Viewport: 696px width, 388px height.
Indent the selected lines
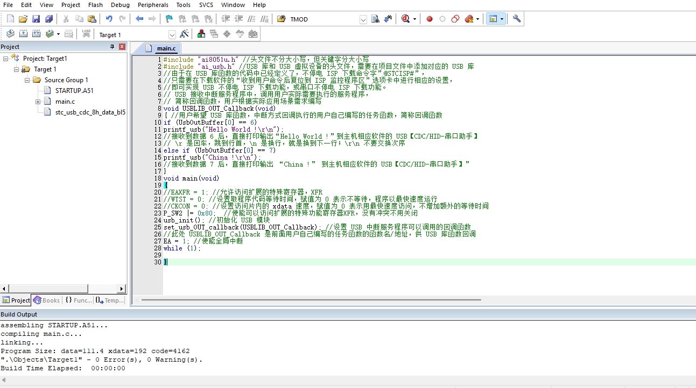pos(226,19)
